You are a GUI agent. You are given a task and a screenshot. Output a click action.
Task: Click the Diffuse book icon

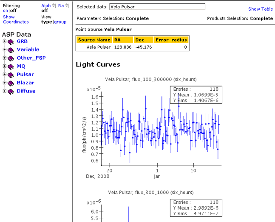[x=11, y=92]
